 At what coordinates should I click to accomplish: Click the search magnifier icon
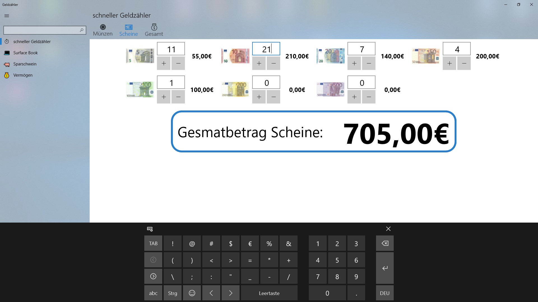82,30
